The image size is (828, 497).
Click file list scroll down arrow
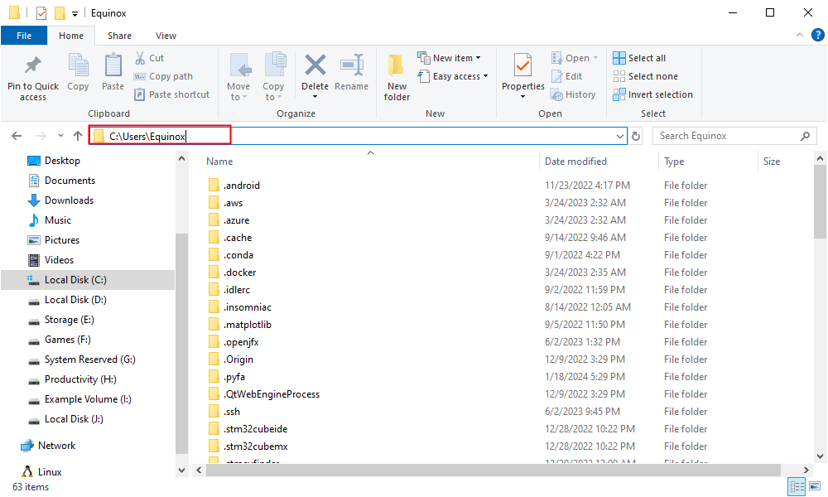click(820, 456)
